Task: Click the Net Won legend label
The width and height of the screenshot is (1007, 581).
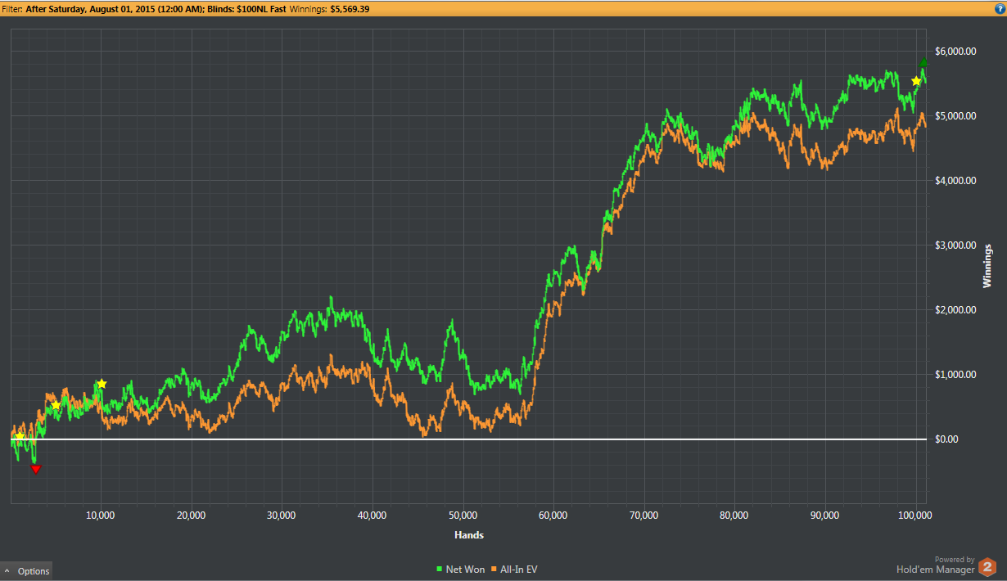Action: click(465, 570)
